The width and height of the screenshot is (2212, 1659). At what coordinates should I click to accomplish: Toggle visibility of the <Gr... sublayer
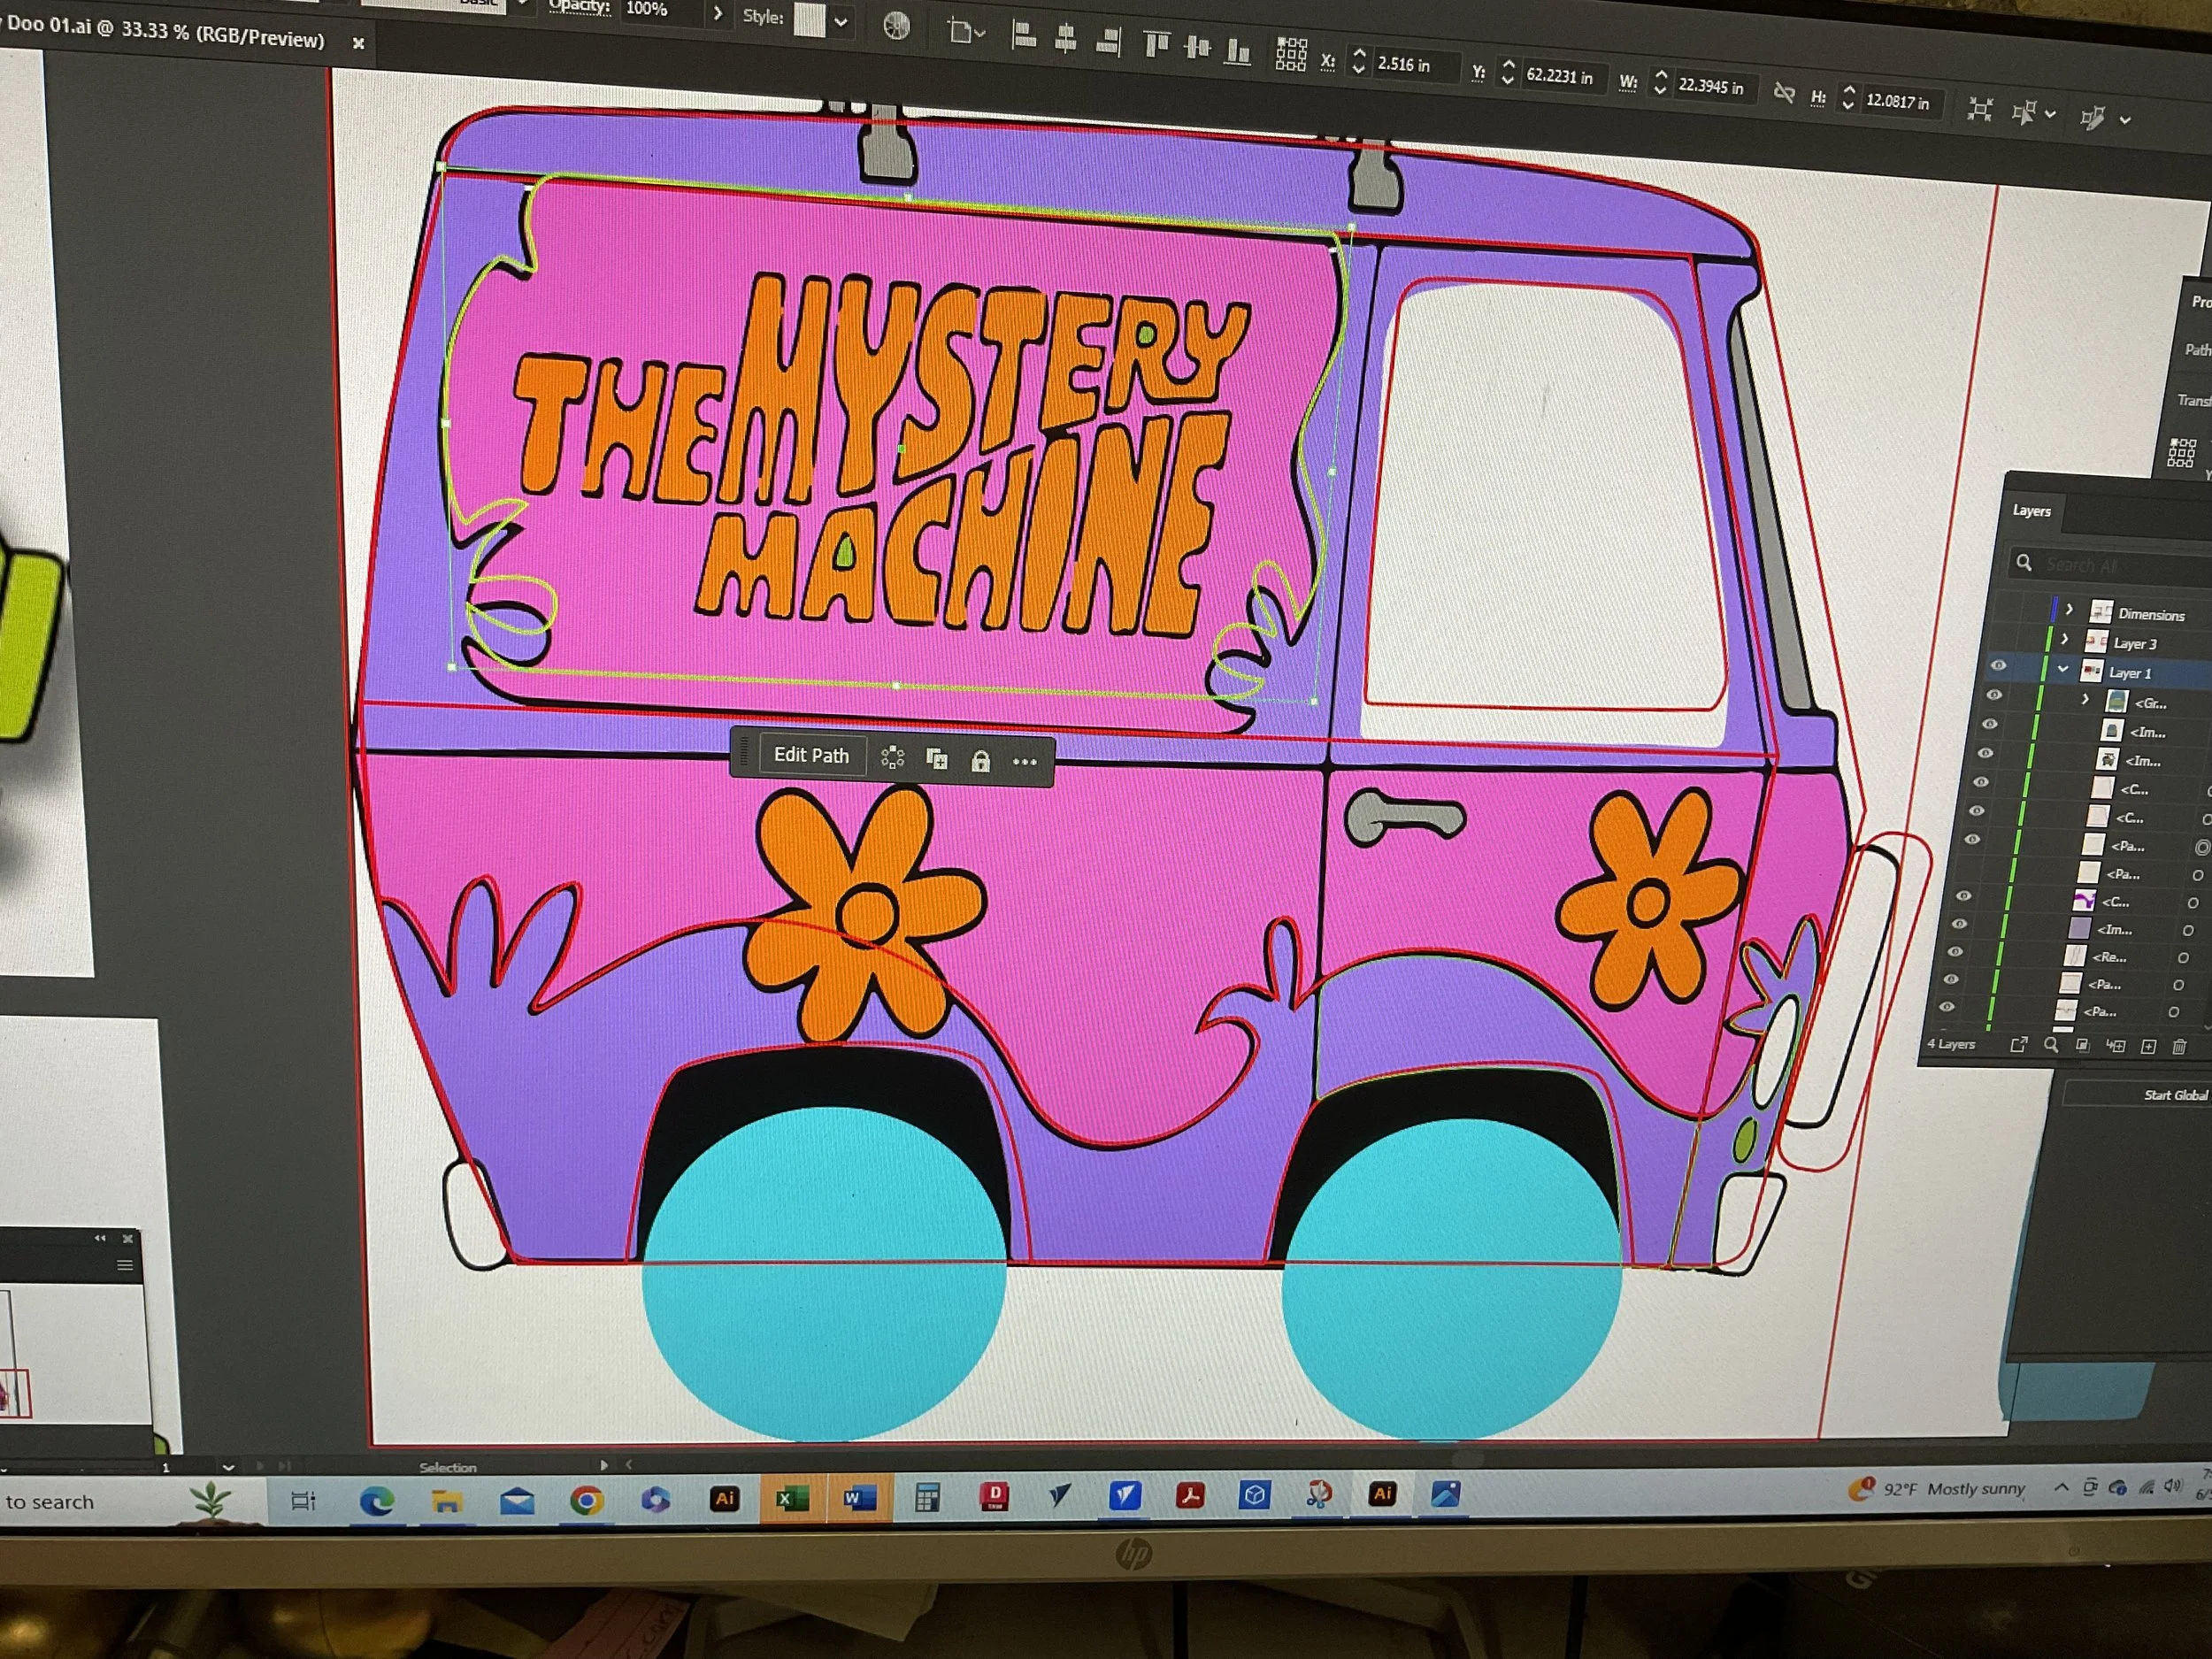pyautogui.click(x=1994, y=694)
